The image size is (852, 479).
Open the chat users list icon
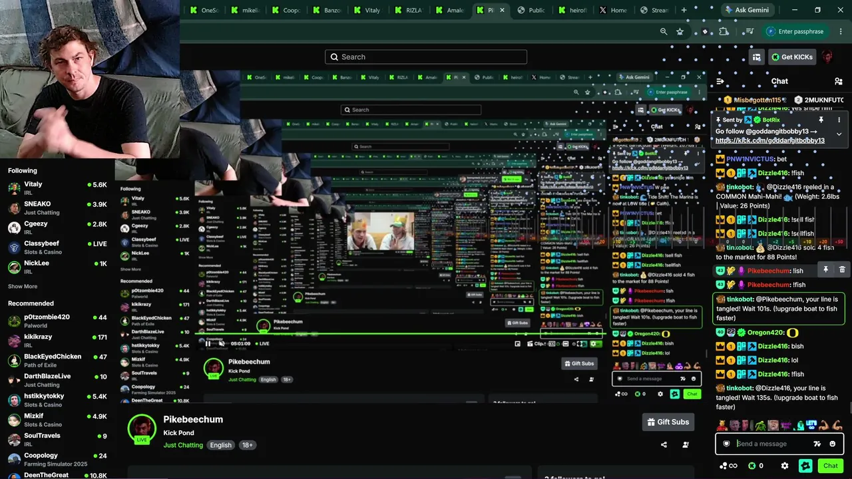[x=838, y=81]
